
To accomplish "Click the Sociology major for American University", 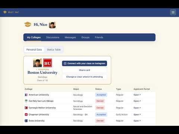I will (x=78, y=95).
